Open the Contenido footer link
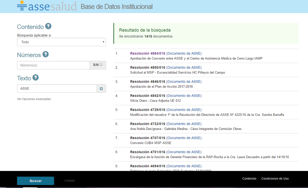This screenshot has width=308, height=188. coord(249,179)
